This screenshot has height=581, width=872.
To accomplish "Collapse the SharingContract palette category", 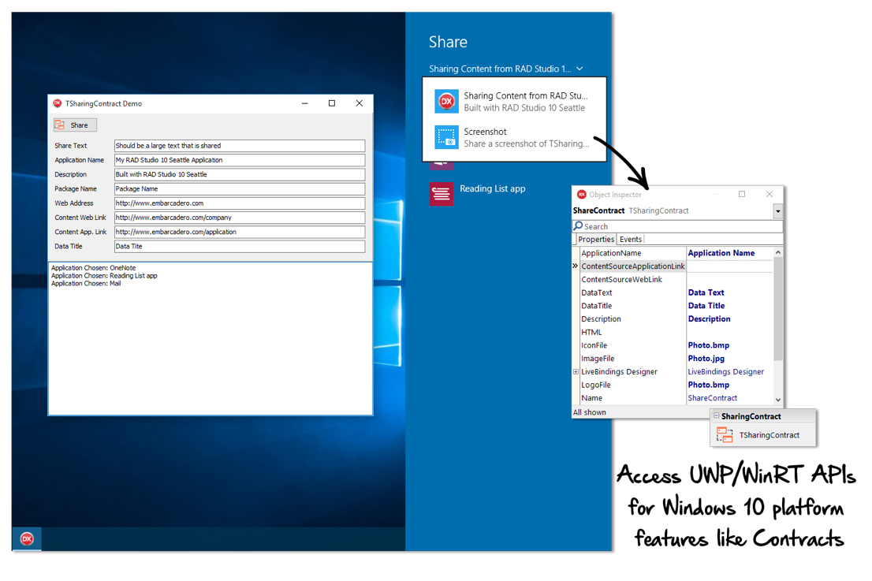I will click(x=716, y=416).
